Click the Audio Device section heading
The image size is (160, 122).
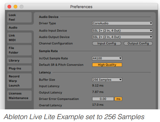pyautogui.click(x=49, y=17)
